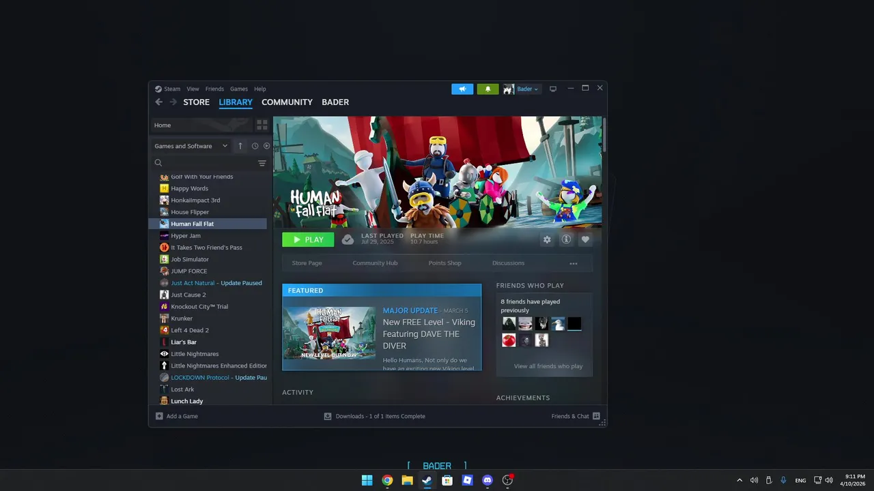874x491 pixels.
Task: Click the game page vertical scrollbar
Action: (604, 134)
